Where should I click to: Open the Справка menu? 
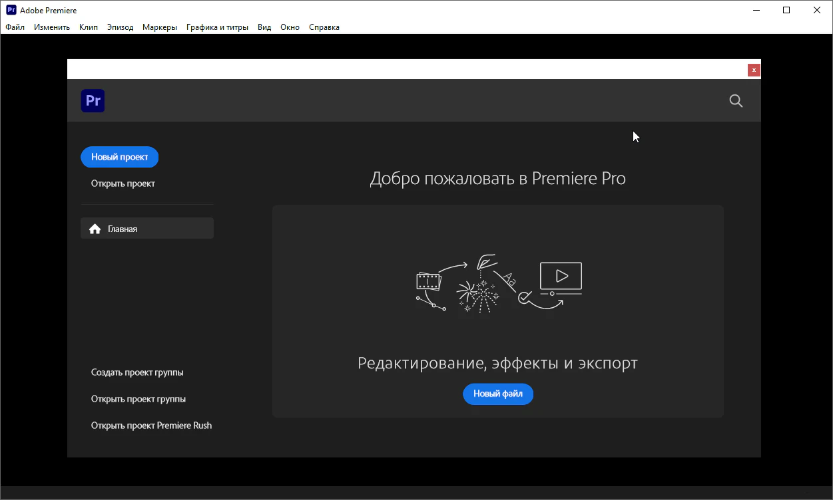click(x=324, y=27)
